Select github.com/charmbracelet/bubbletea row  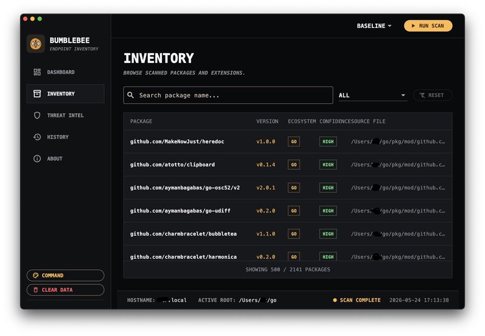pos(287,234)
